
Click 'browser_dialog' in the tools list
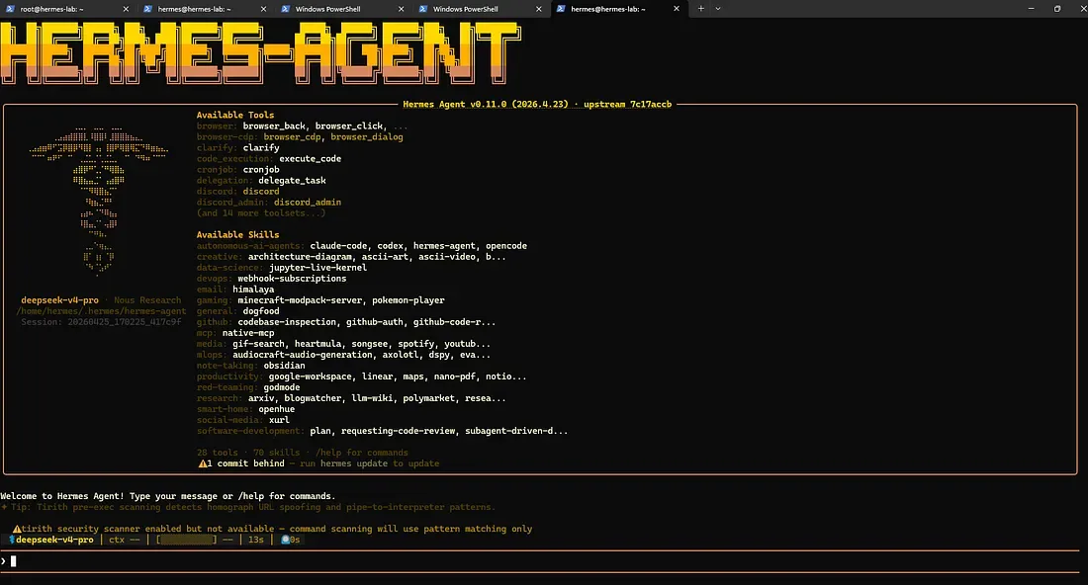tap(366, 136)
